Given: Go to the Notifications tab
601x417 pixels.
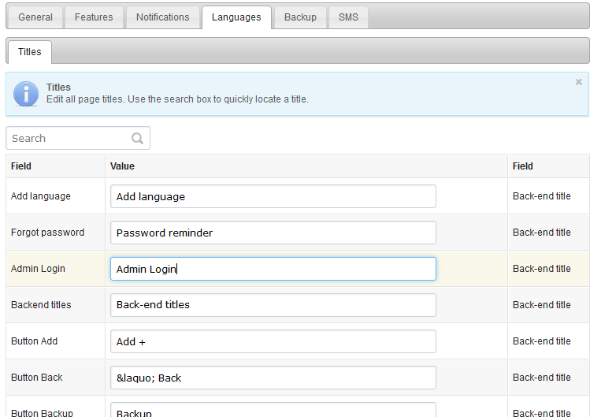Looking at the screenshot, I should coord(163,17).
